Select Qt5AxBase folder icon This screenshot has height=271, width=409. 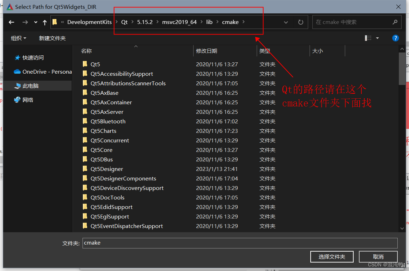pos(85,93)
